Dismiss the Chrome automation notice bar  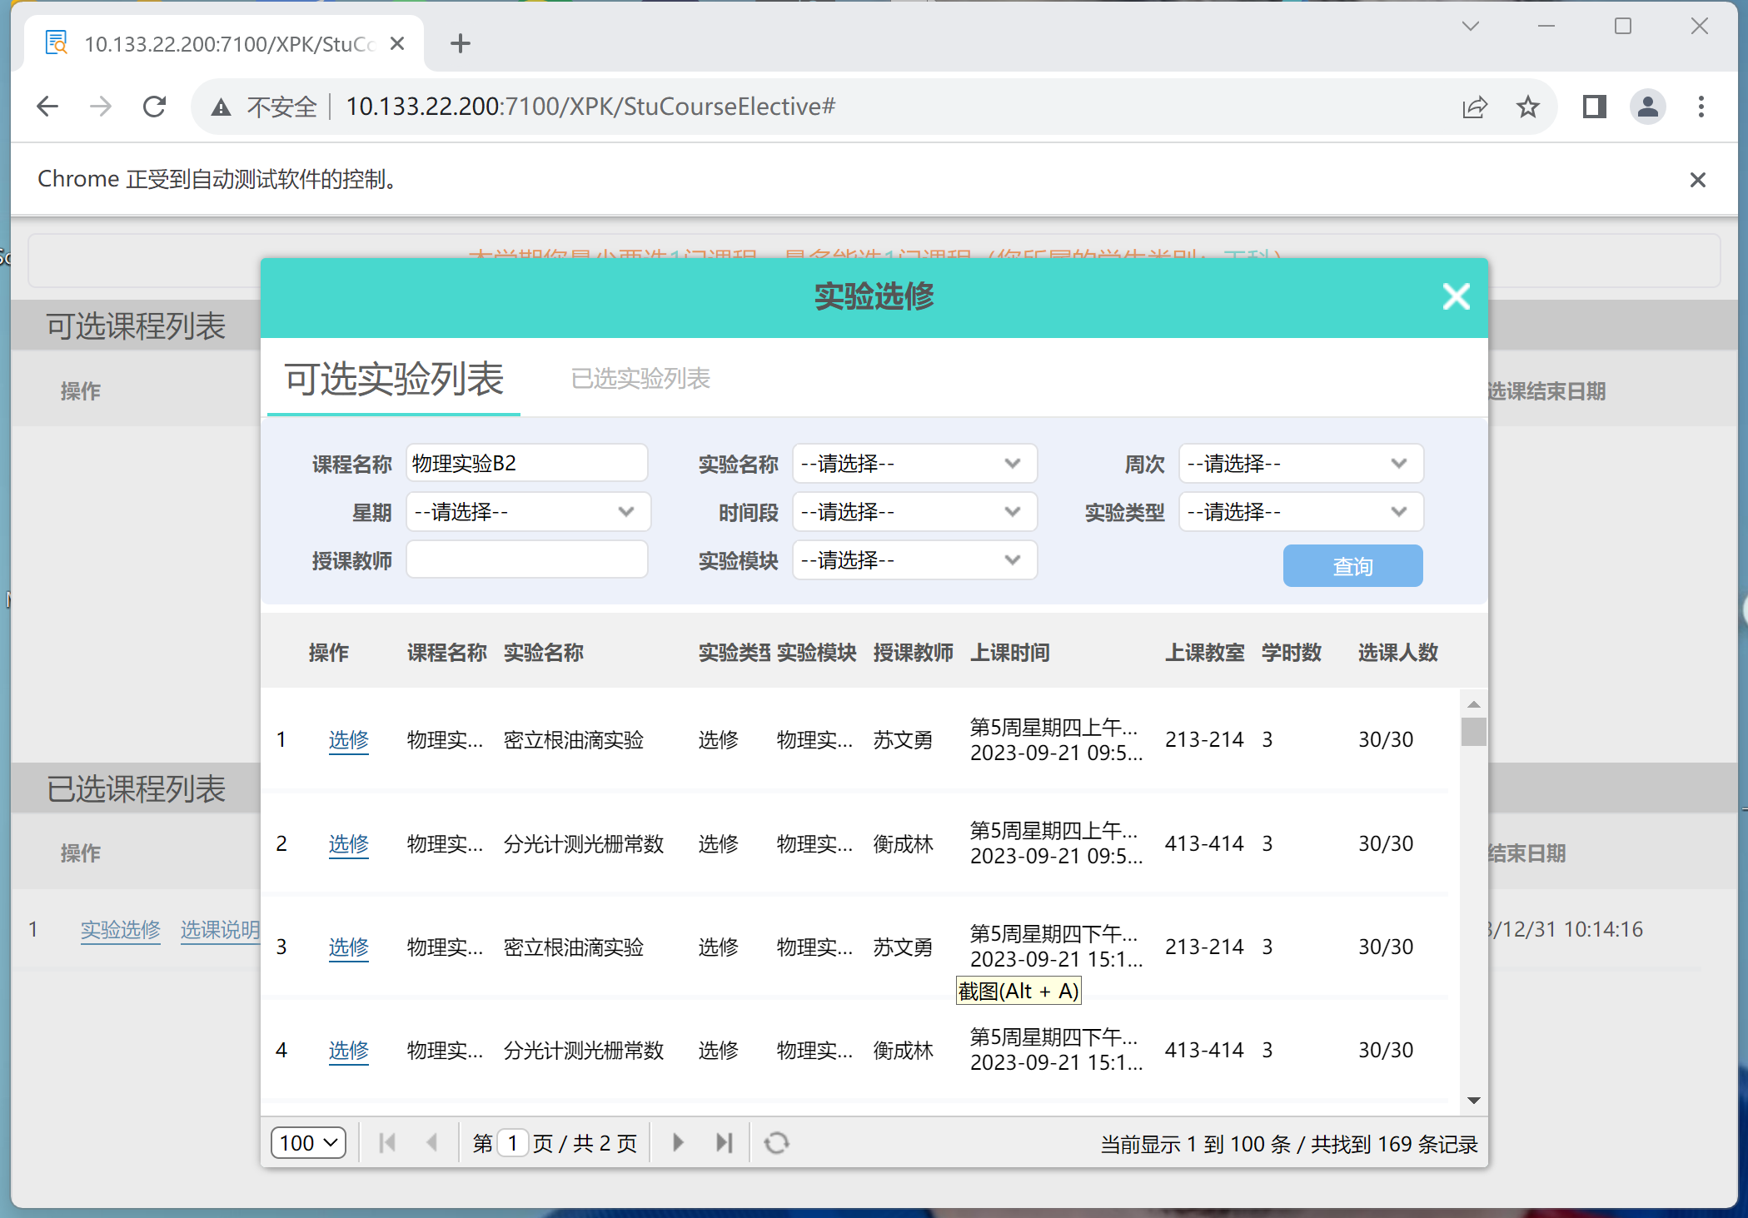click(x=1697, y=180)
